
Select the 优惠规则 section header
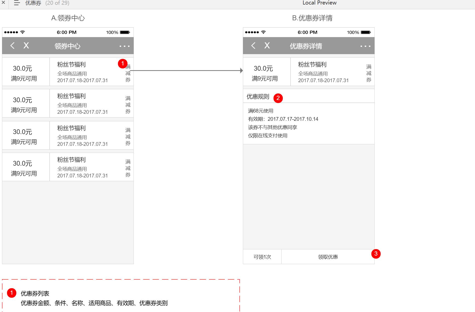click(258, 96)
